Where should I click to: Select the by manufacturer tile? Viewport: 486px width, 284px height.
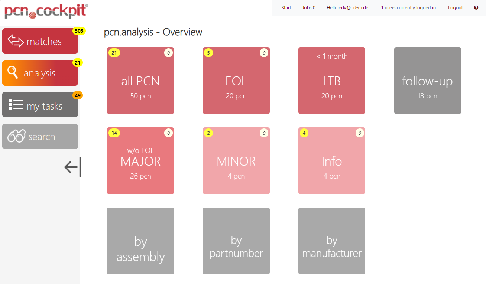click(x=331, y=241)
